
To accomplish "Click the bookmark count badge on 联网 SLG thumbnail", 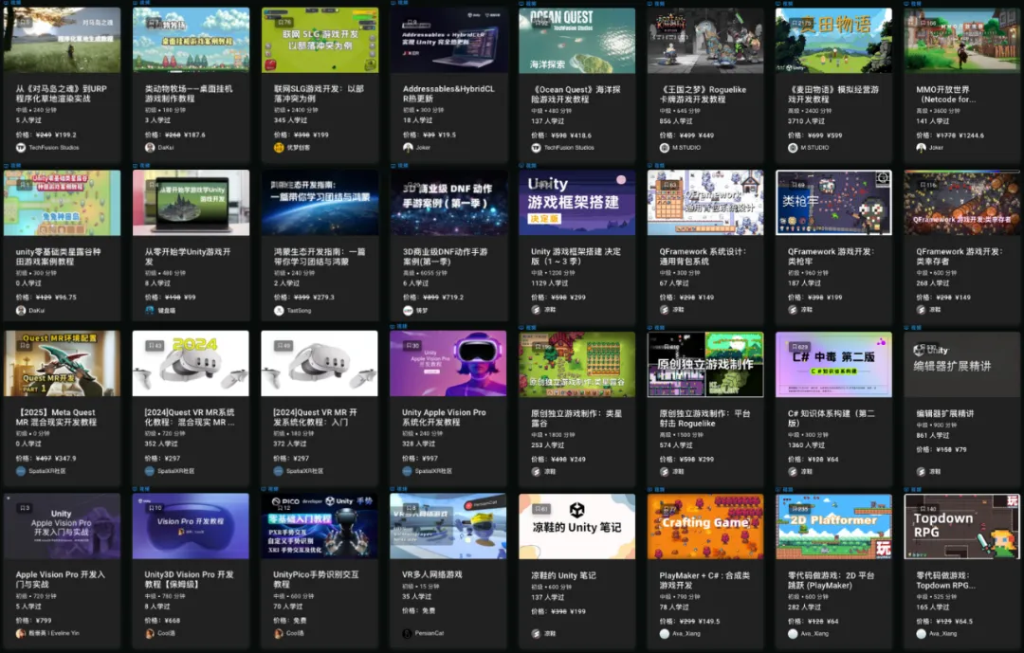I will point(284,22).
